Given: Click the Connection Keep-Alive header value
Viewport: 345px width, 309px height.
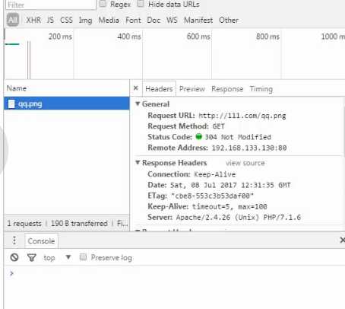Looking at the screenshot, I should pos(215,174).
